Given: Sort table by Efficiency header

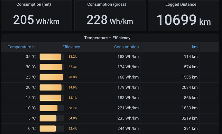Looking at the screenshot, I should pyautogui.click(x=71, y=47).
